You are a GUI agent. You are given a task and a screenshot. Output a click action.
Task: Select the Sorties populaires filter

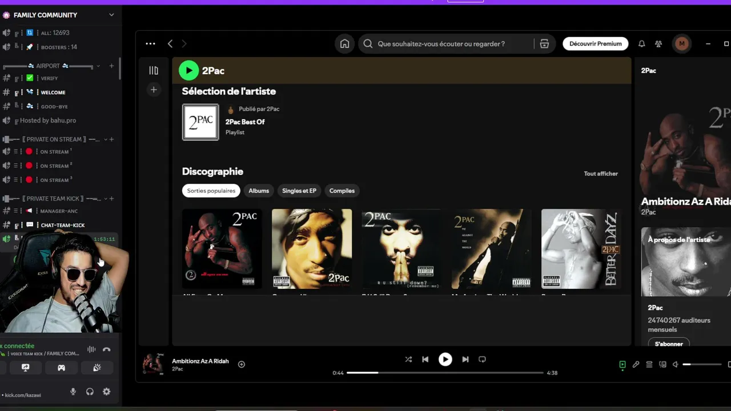tap(211, 191)
